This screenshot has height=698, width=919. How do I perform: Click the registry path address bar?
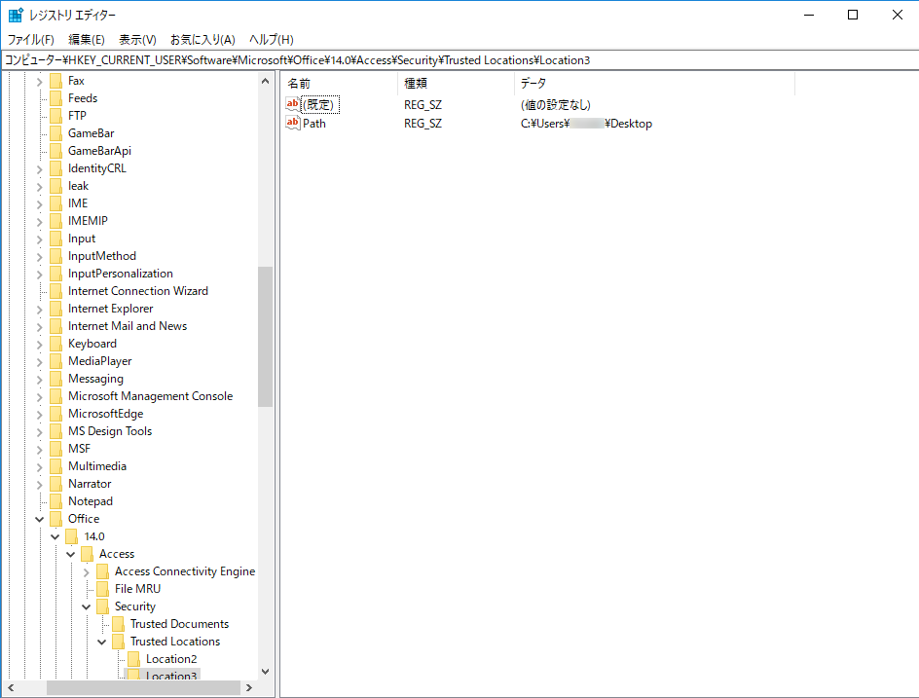tap(459, 59)
